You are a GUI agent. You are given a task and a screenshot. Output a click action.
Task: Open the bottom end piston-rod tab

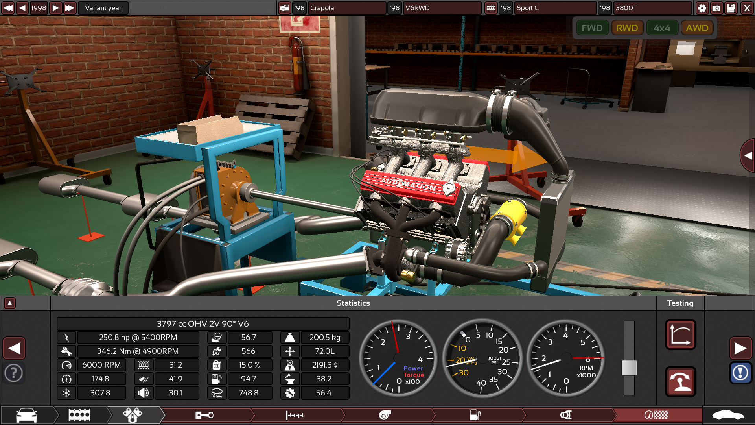point(204,415)
